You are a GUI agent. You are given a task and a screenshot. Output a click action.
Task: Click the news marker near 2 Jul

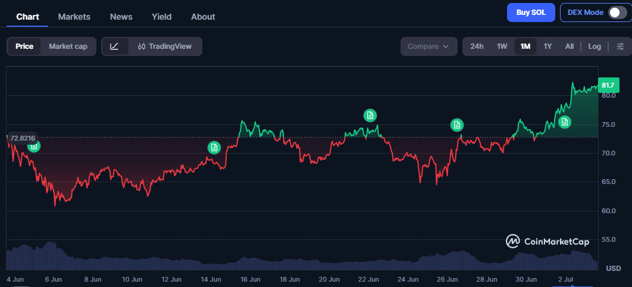[x=565, y=121]
